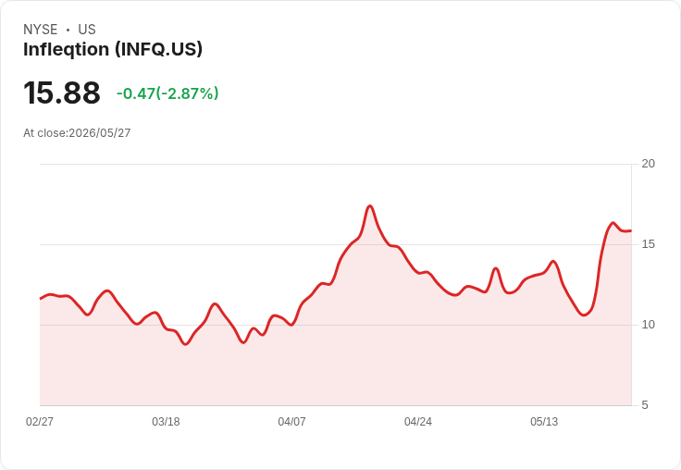Click the 03/18 date label on x-axis
Image resolution: width=681 pixels, height=470 pixels.
(x=166, y=422)
